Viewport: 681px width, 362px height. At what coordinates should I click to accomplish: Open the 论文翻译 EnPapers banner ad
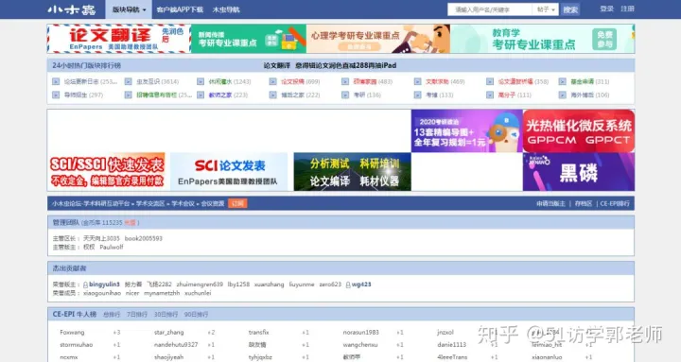[x=119, y=39]
